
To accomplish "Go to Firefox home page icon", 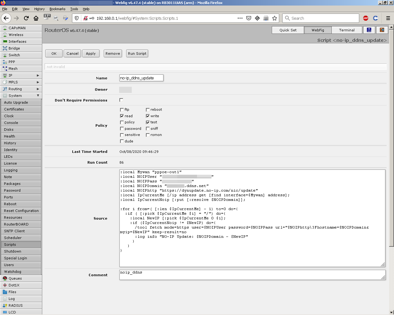I will click(x=36, y=18).
